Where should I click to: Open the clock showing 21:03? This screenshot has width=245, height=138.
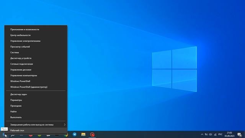click(229, 135)
